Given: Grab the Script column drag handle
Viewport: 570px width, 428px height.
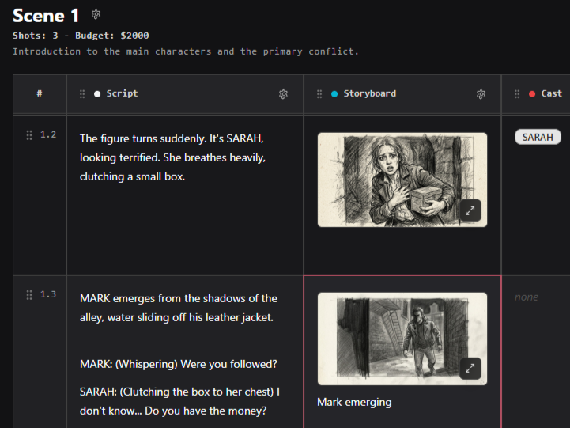Looking at the screenshot, I should [x=82, y=94].
